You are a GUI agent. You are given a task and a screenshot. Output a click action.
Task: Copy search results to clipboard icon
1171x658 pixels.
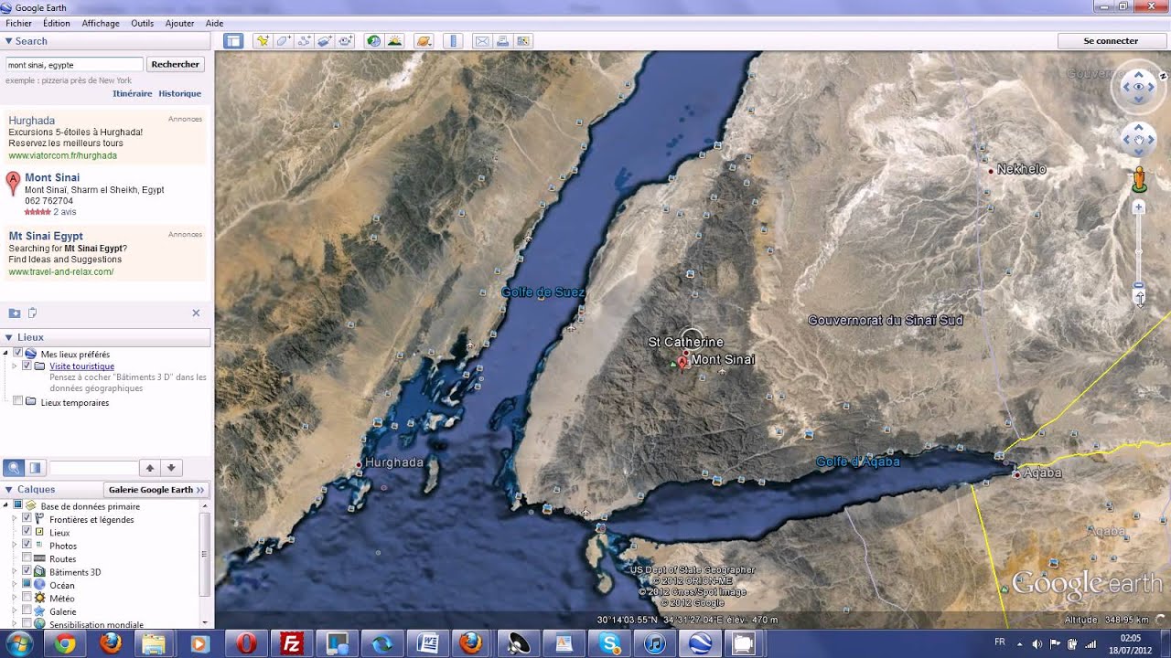[x=32, y=313]
